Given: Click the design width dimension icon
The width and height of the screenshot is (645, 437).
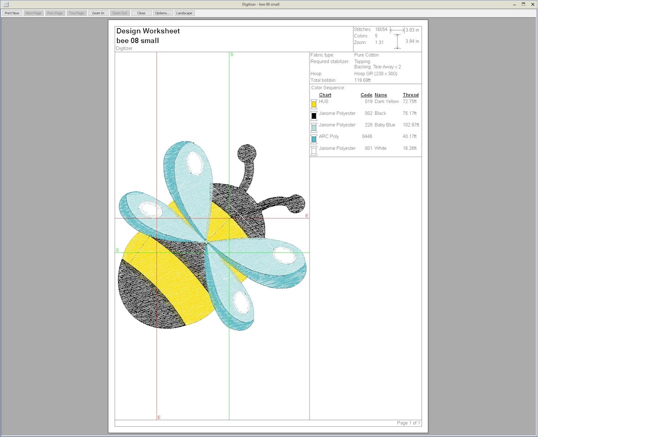Looking at the screenshot, I should point(397,30).
